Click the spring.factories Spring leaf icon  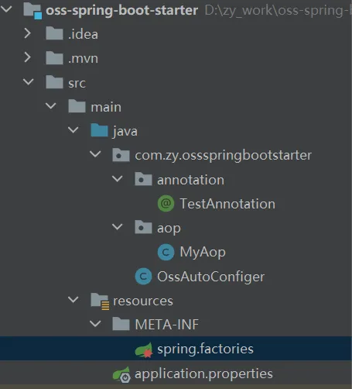point(144,349)
